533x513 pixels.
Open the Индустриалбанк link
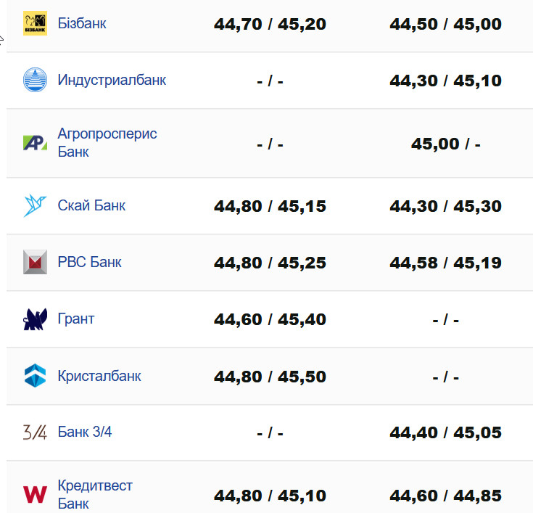[112, 80]
